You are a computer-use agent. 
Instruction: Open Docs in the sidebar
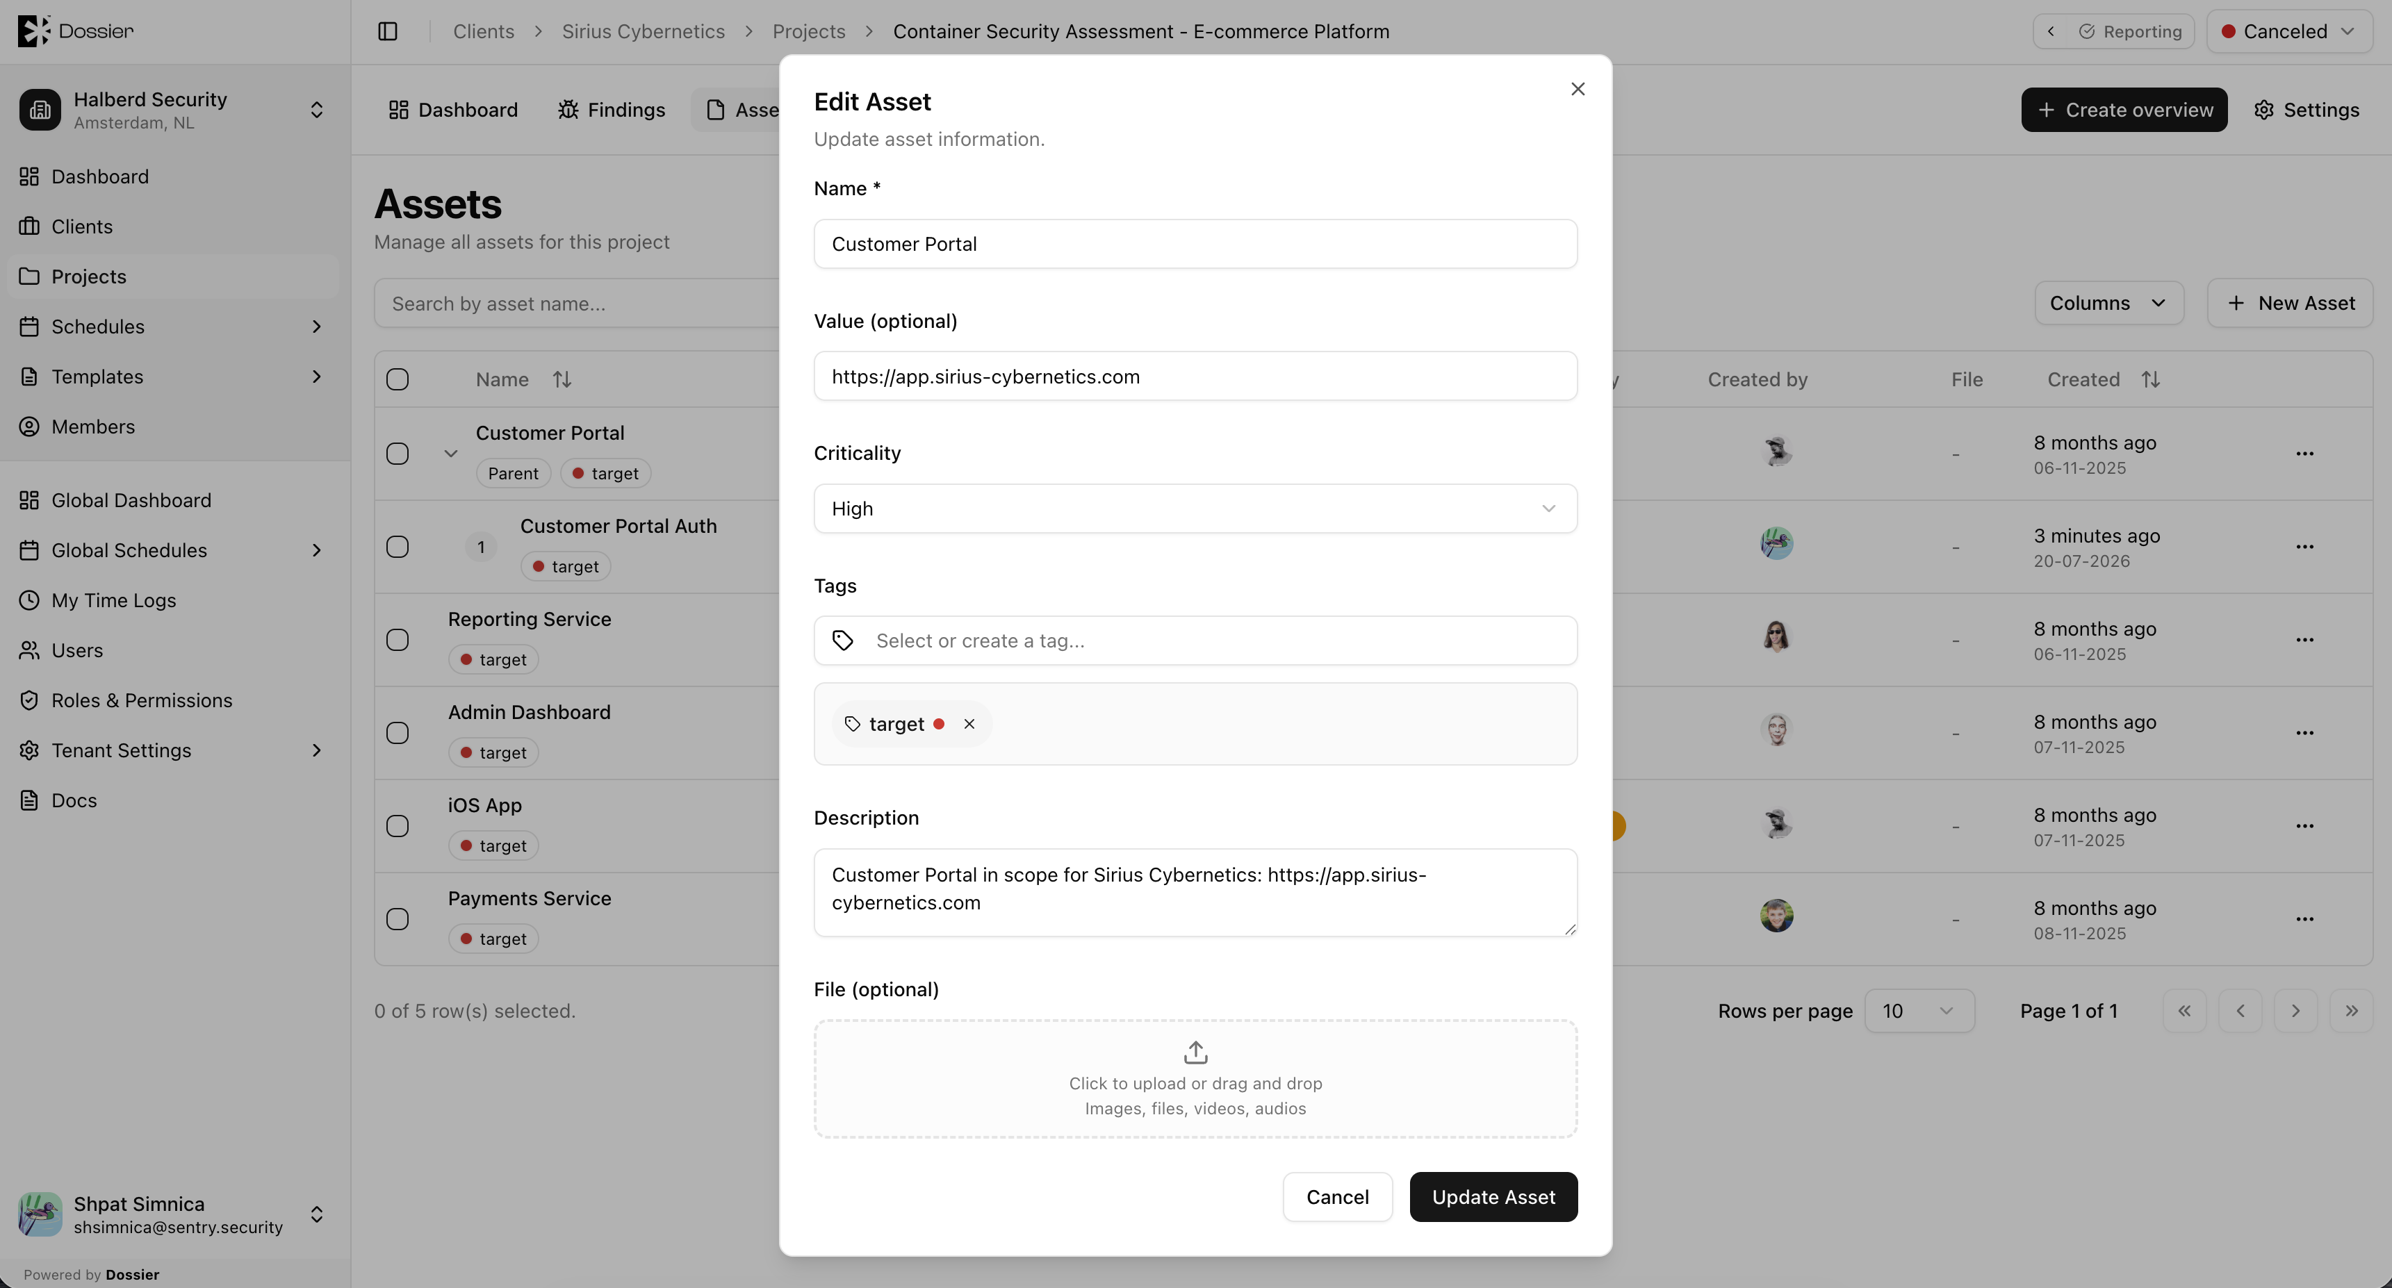[173, 800]
